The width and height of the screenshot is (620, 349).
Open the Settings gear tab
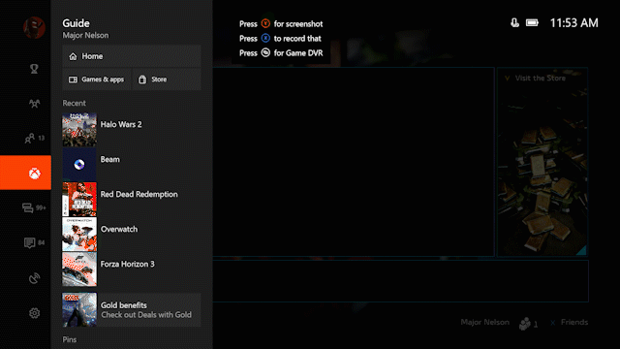tap(35, 313)
